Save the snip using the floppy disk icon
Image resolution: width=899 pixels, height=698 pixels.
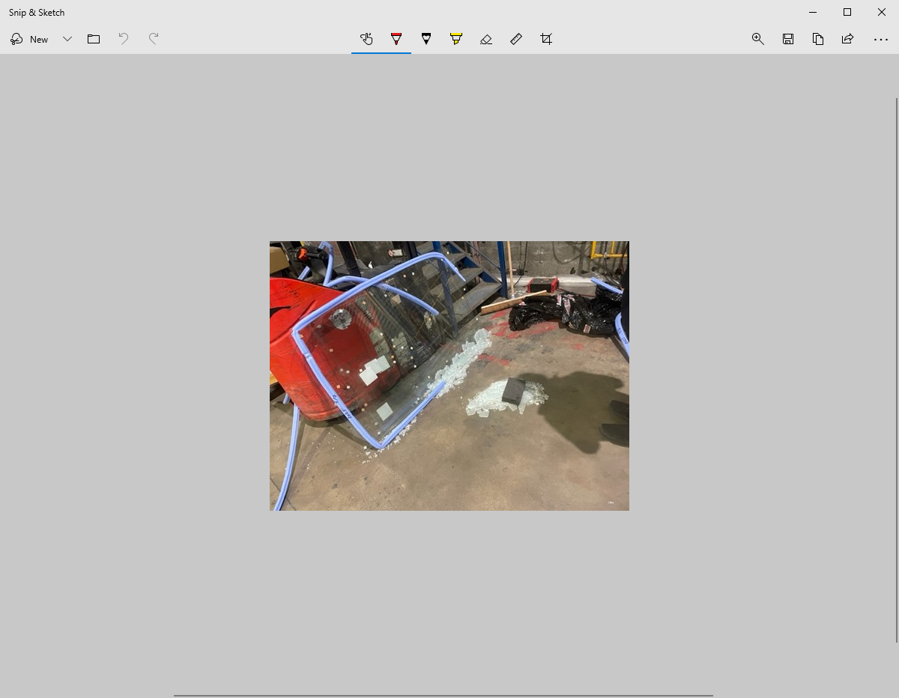pos(788,39)
